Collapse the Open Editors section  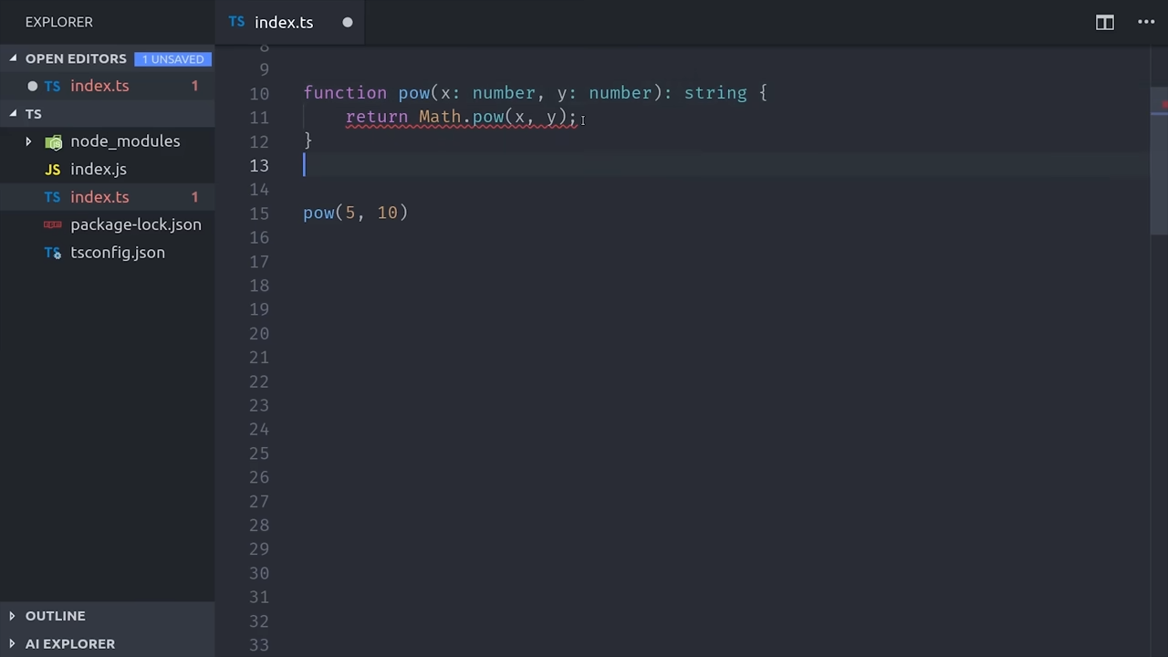(x=13, y=58)
